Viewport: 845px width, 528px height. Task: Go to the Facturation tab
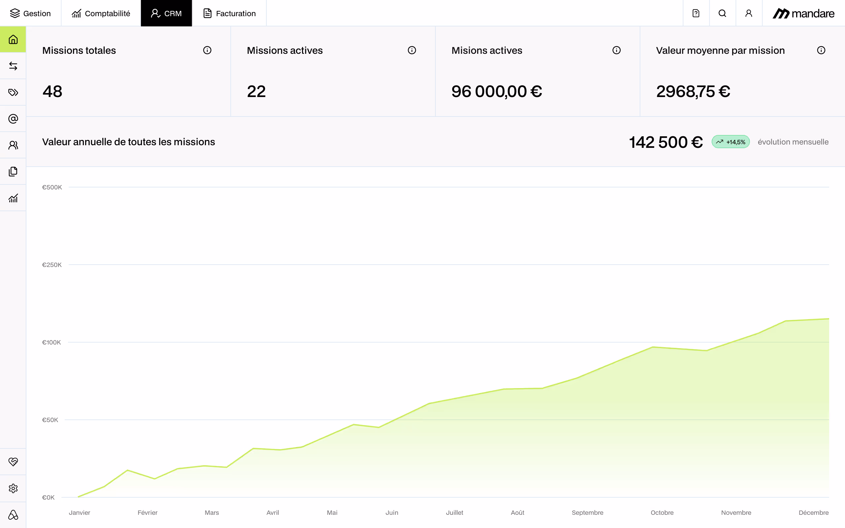click(229, 13)
